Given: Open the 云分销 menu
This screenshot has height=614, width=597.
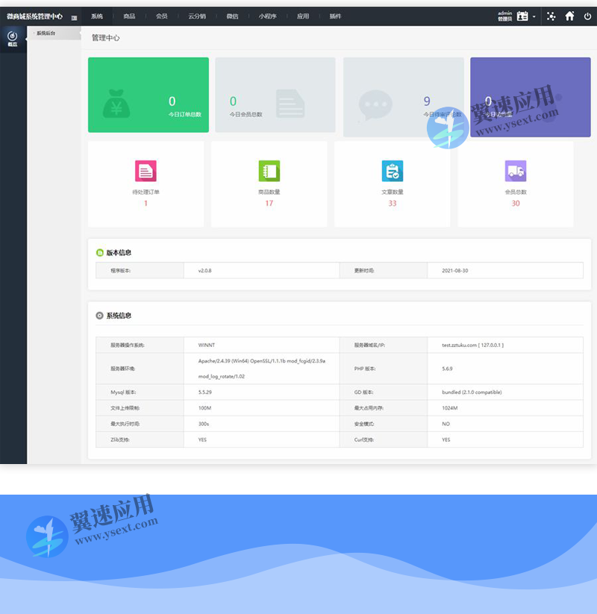Looking at the screenshot, I should 197,16.
